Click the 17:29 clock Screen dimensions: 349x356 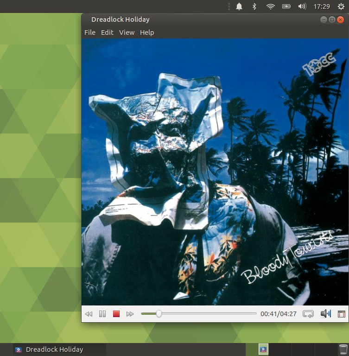click(x=322, y=6)
